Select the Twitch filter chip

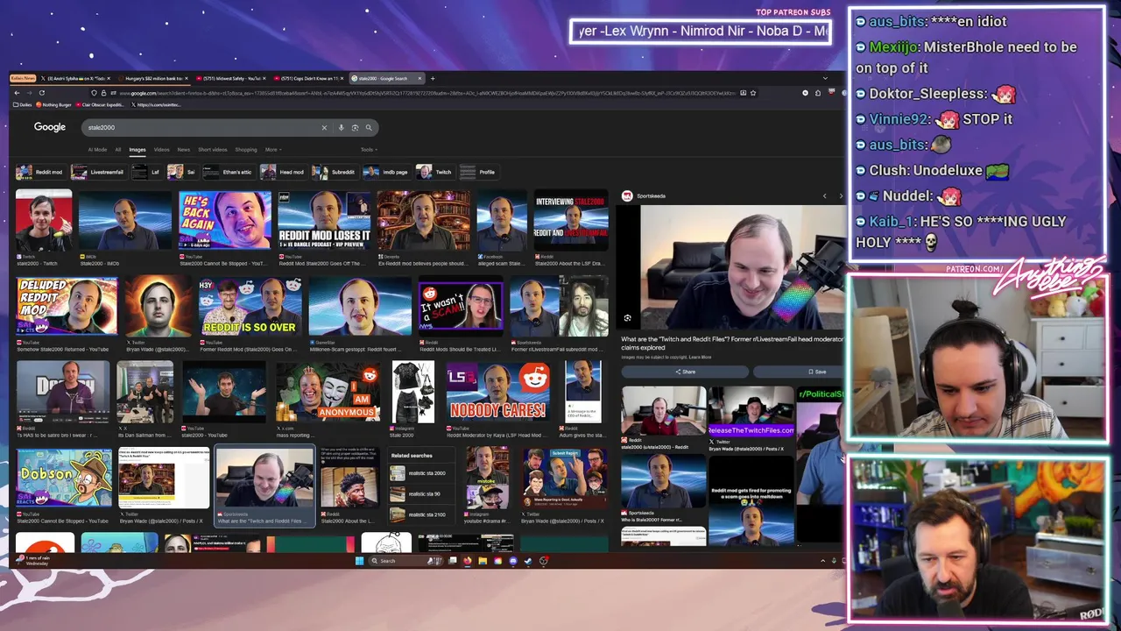435,172
